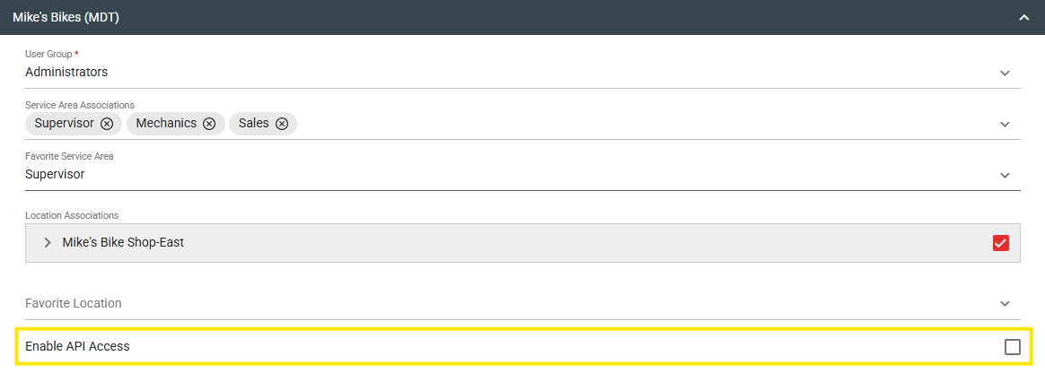Viewport: 1045px width, 382px height.
Task: Open the User Group dropdown arrow
Action: (1005, 73)
